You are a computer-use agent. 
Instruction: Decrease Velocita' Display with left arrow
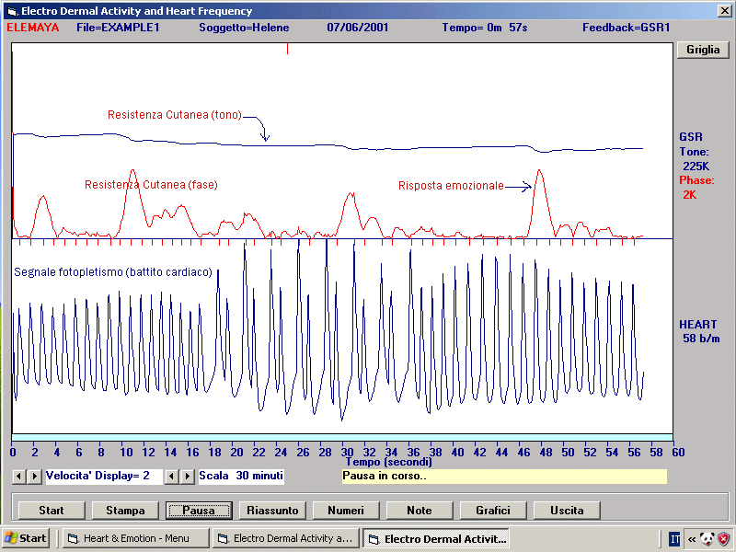[19, 476]
